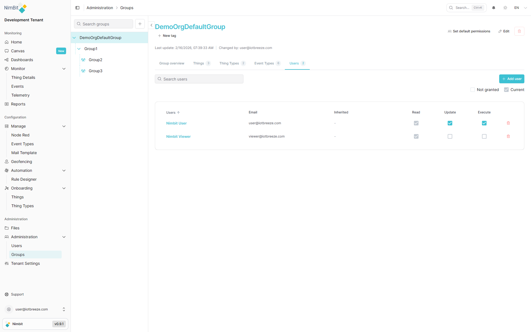Uncheck Update permission for Nimbit User

450,123
